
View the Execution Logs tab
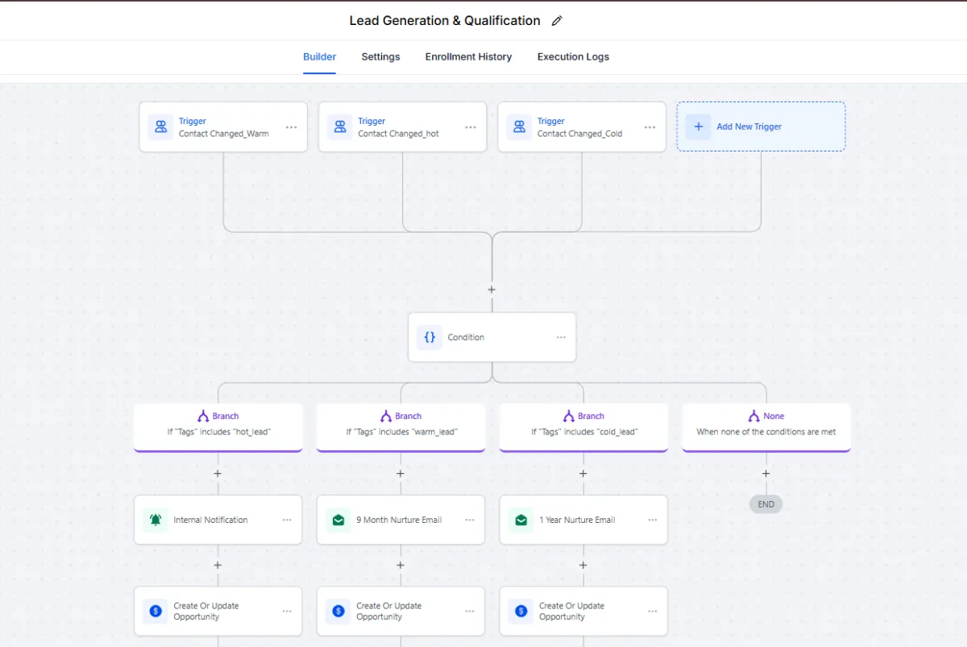tap(573, 57)
